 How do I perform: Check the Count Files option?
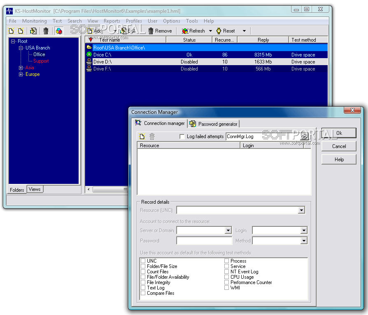click(x=143, y=272)
